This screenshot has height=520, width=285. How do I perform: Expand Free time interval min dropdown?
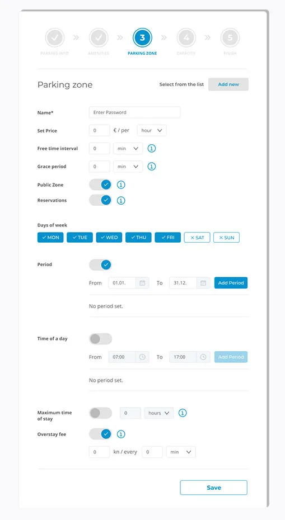[128, 149]
